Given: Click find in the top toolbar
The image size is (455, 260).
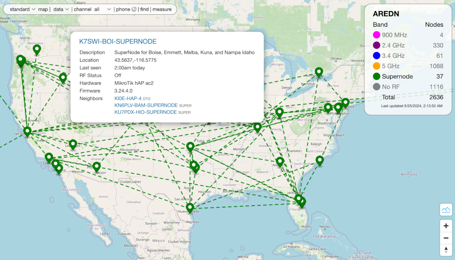Looking at the screenshot, I should click(x=144, y=9).
